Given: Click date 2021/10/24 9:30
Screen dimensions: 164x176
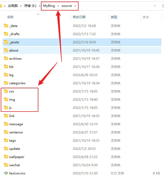Looking at the screenshot, I should click(x=85, y=165).
